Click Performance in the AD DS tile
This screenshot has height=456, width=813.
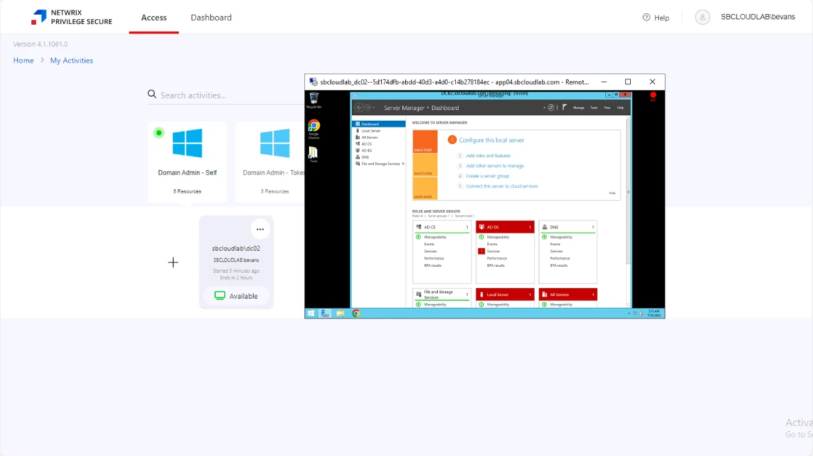497,258
